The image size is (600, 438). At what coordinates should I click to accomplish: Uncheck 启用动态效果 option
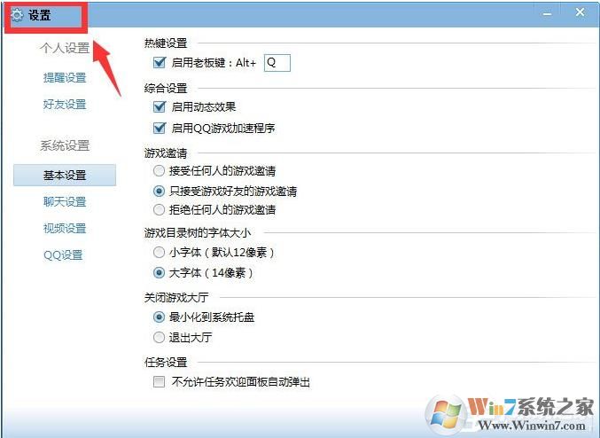coord(160,106)
